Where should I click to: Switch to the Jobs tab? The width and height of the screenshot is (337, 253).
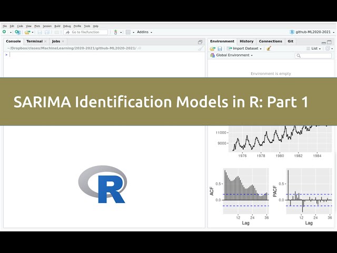[56, 41]
